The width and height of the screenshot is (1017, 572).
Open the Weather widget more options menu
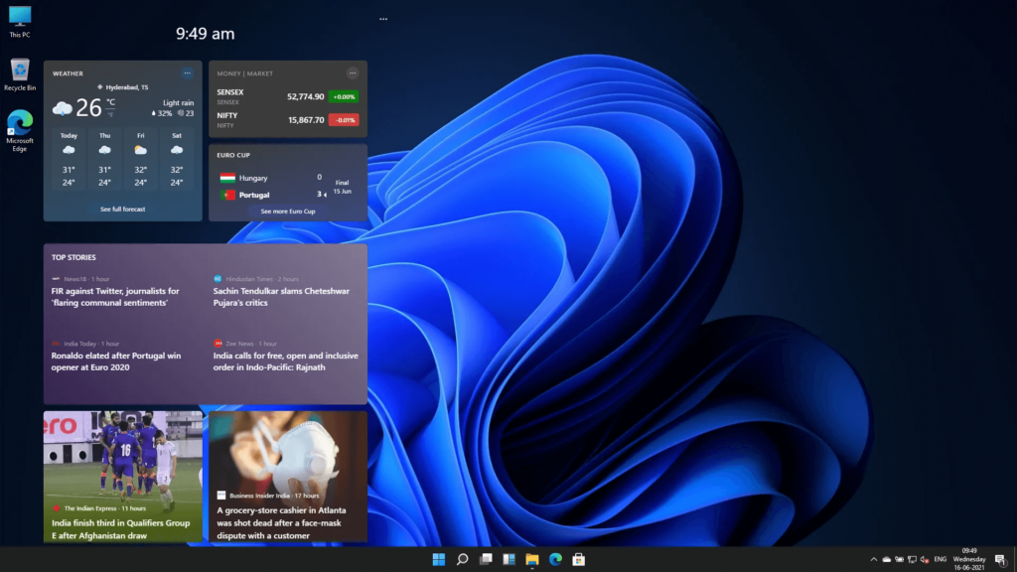(187, 72)
